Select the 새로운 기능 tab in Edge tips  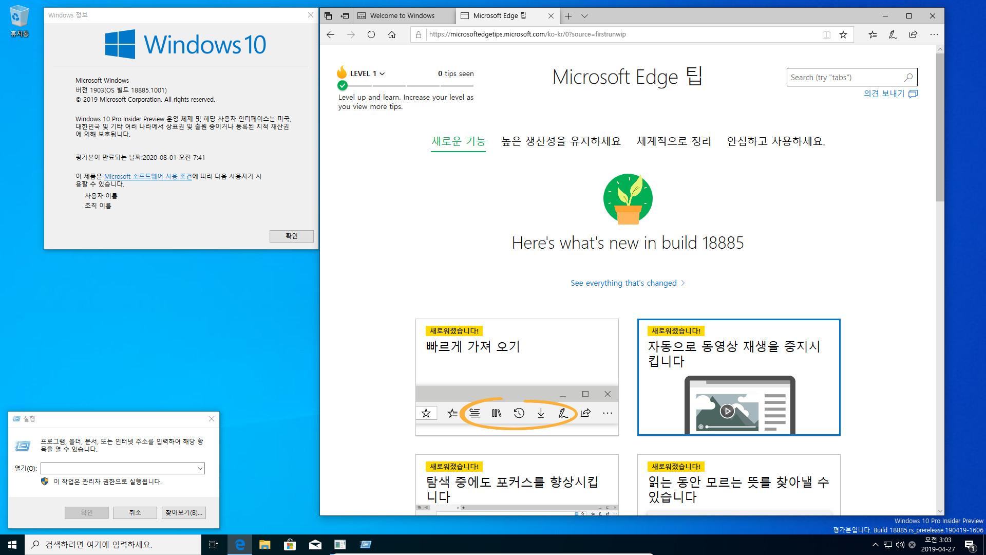tap(459, 140)
